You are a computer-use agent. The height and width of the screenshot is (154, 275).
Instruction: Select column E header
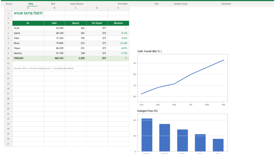tap(118, 8)
